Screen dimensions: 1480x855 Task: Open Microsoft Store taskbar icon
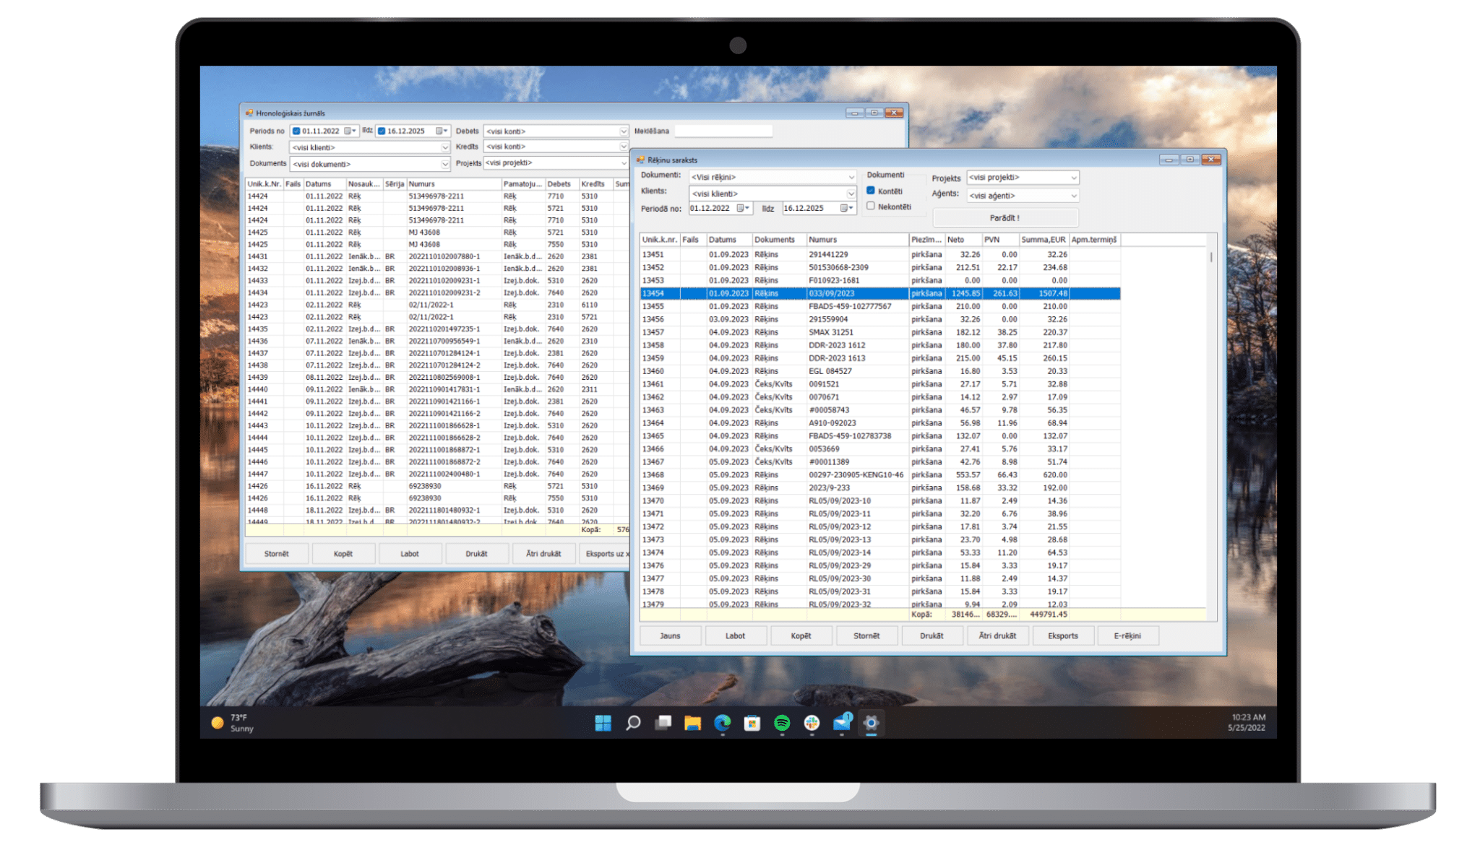tap(752, 723)
